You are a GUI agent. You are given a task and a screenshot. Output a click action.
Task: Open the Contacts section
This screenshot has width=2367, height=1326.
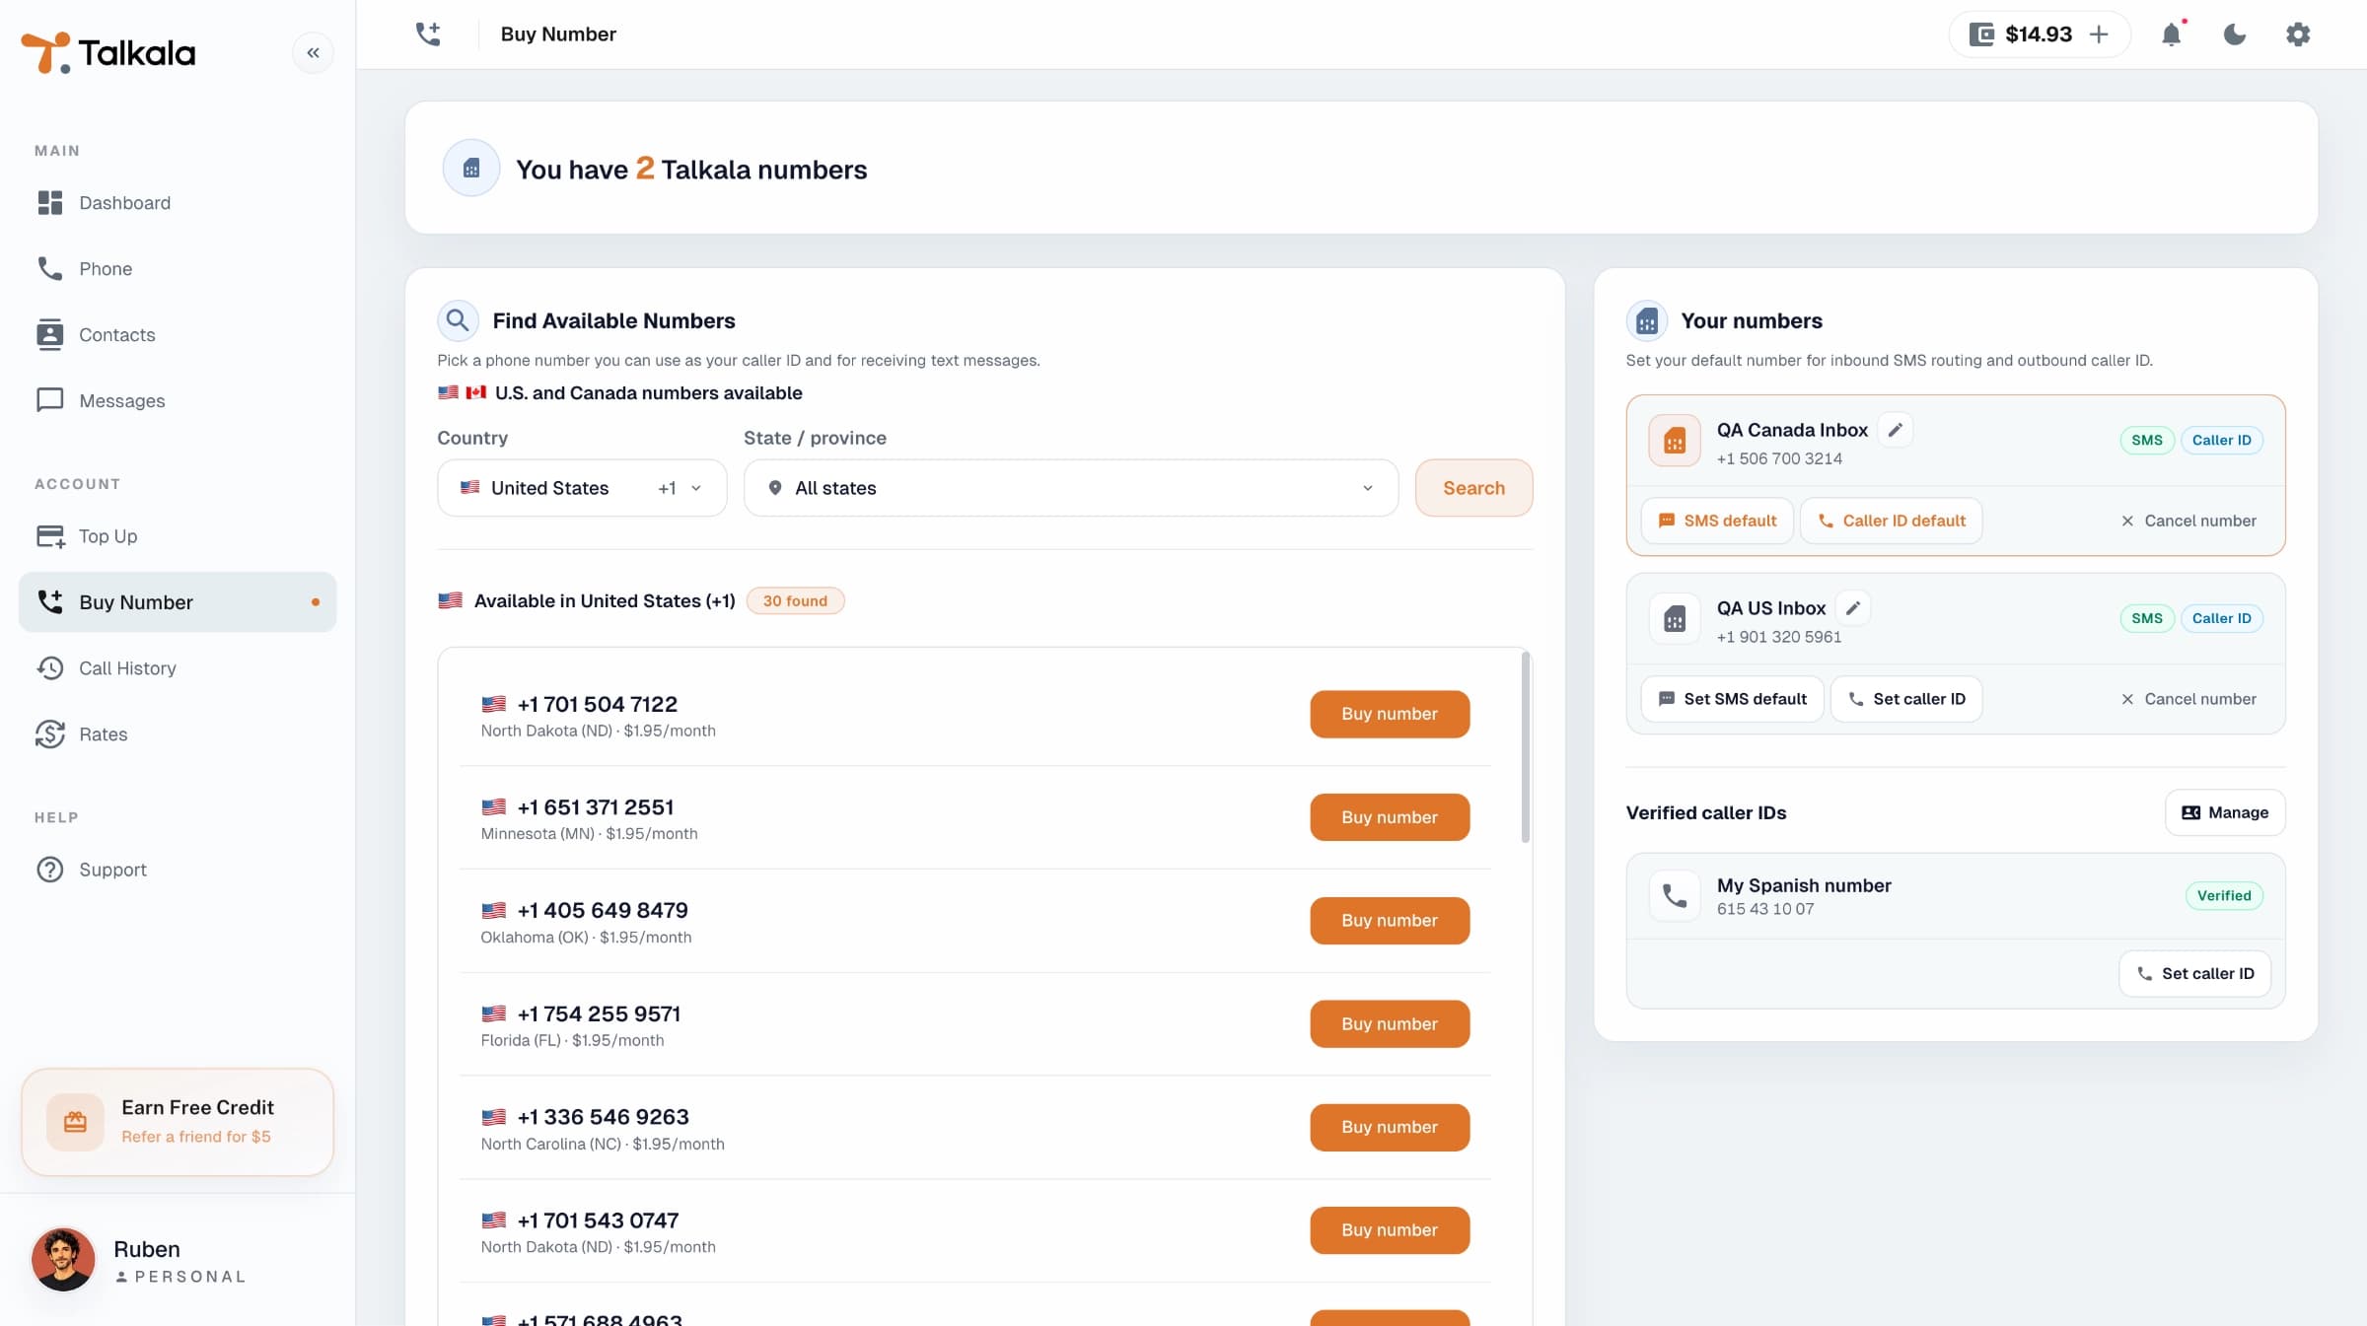click(x=178, y=334)
